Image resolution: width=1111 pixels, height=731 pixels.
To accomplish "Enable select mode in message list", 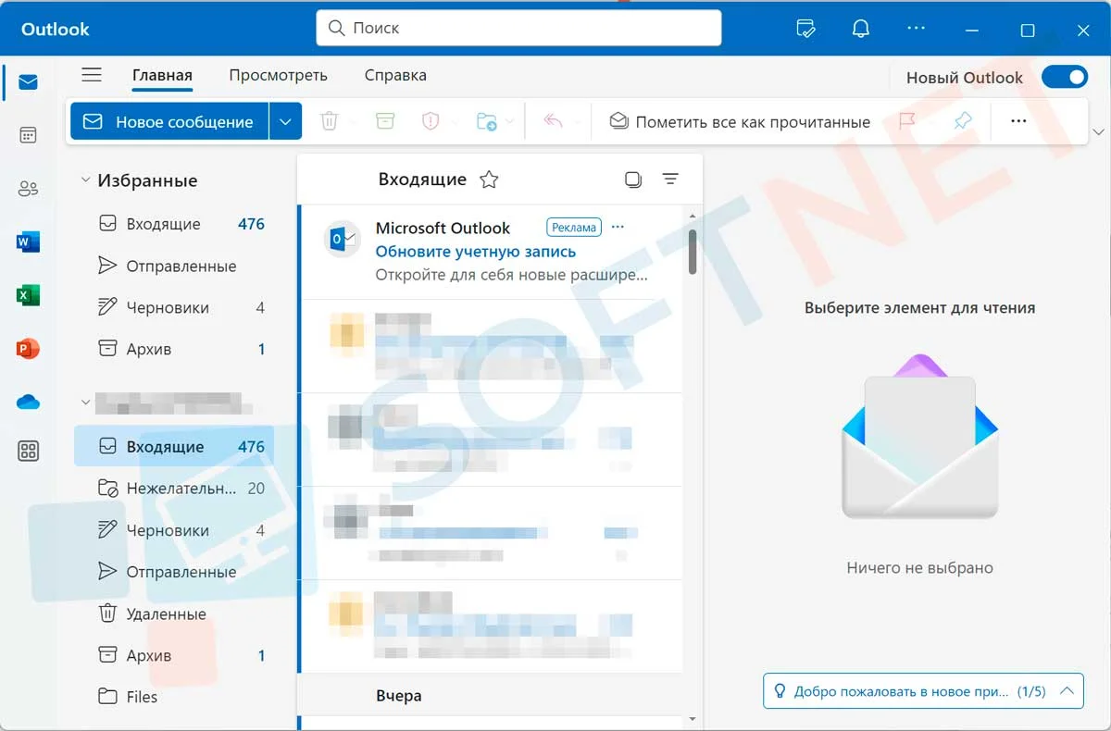I will 633,180.
